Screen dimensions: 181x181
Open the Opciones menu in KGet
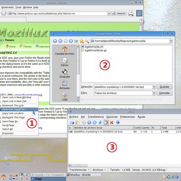(x=112, y=117)
